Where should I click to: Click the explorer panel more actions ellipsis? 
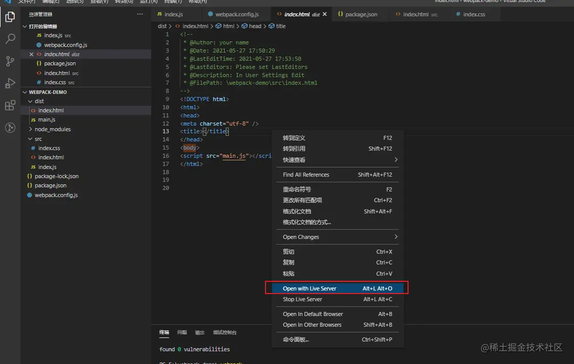click(x=140, y=14)
